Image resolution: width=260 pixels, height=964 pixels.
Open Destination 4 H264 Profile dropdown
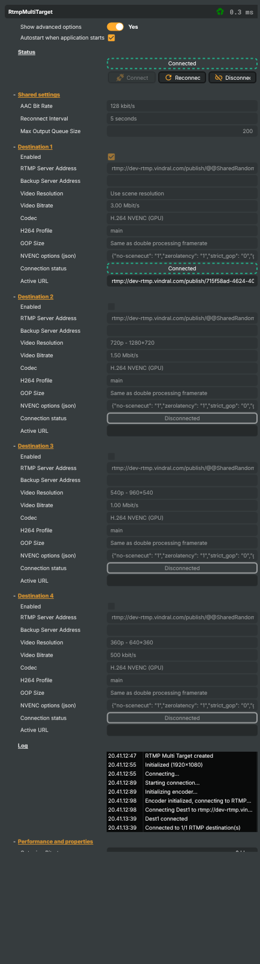tap(182, 680)
